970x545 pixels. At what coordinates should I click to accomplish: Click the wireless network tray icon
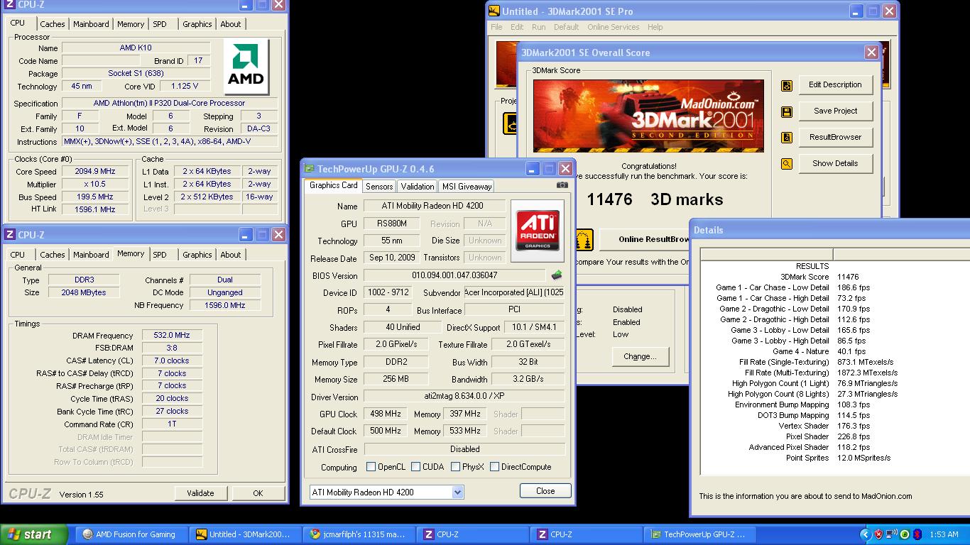click(892, 534)
